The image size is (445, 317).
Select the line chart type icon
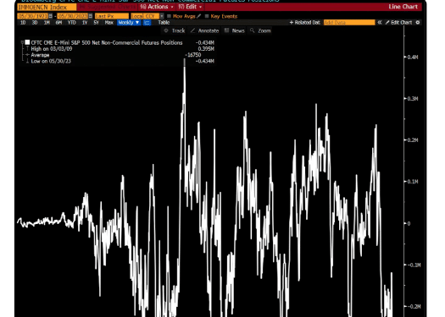click(x=147, y=22)
